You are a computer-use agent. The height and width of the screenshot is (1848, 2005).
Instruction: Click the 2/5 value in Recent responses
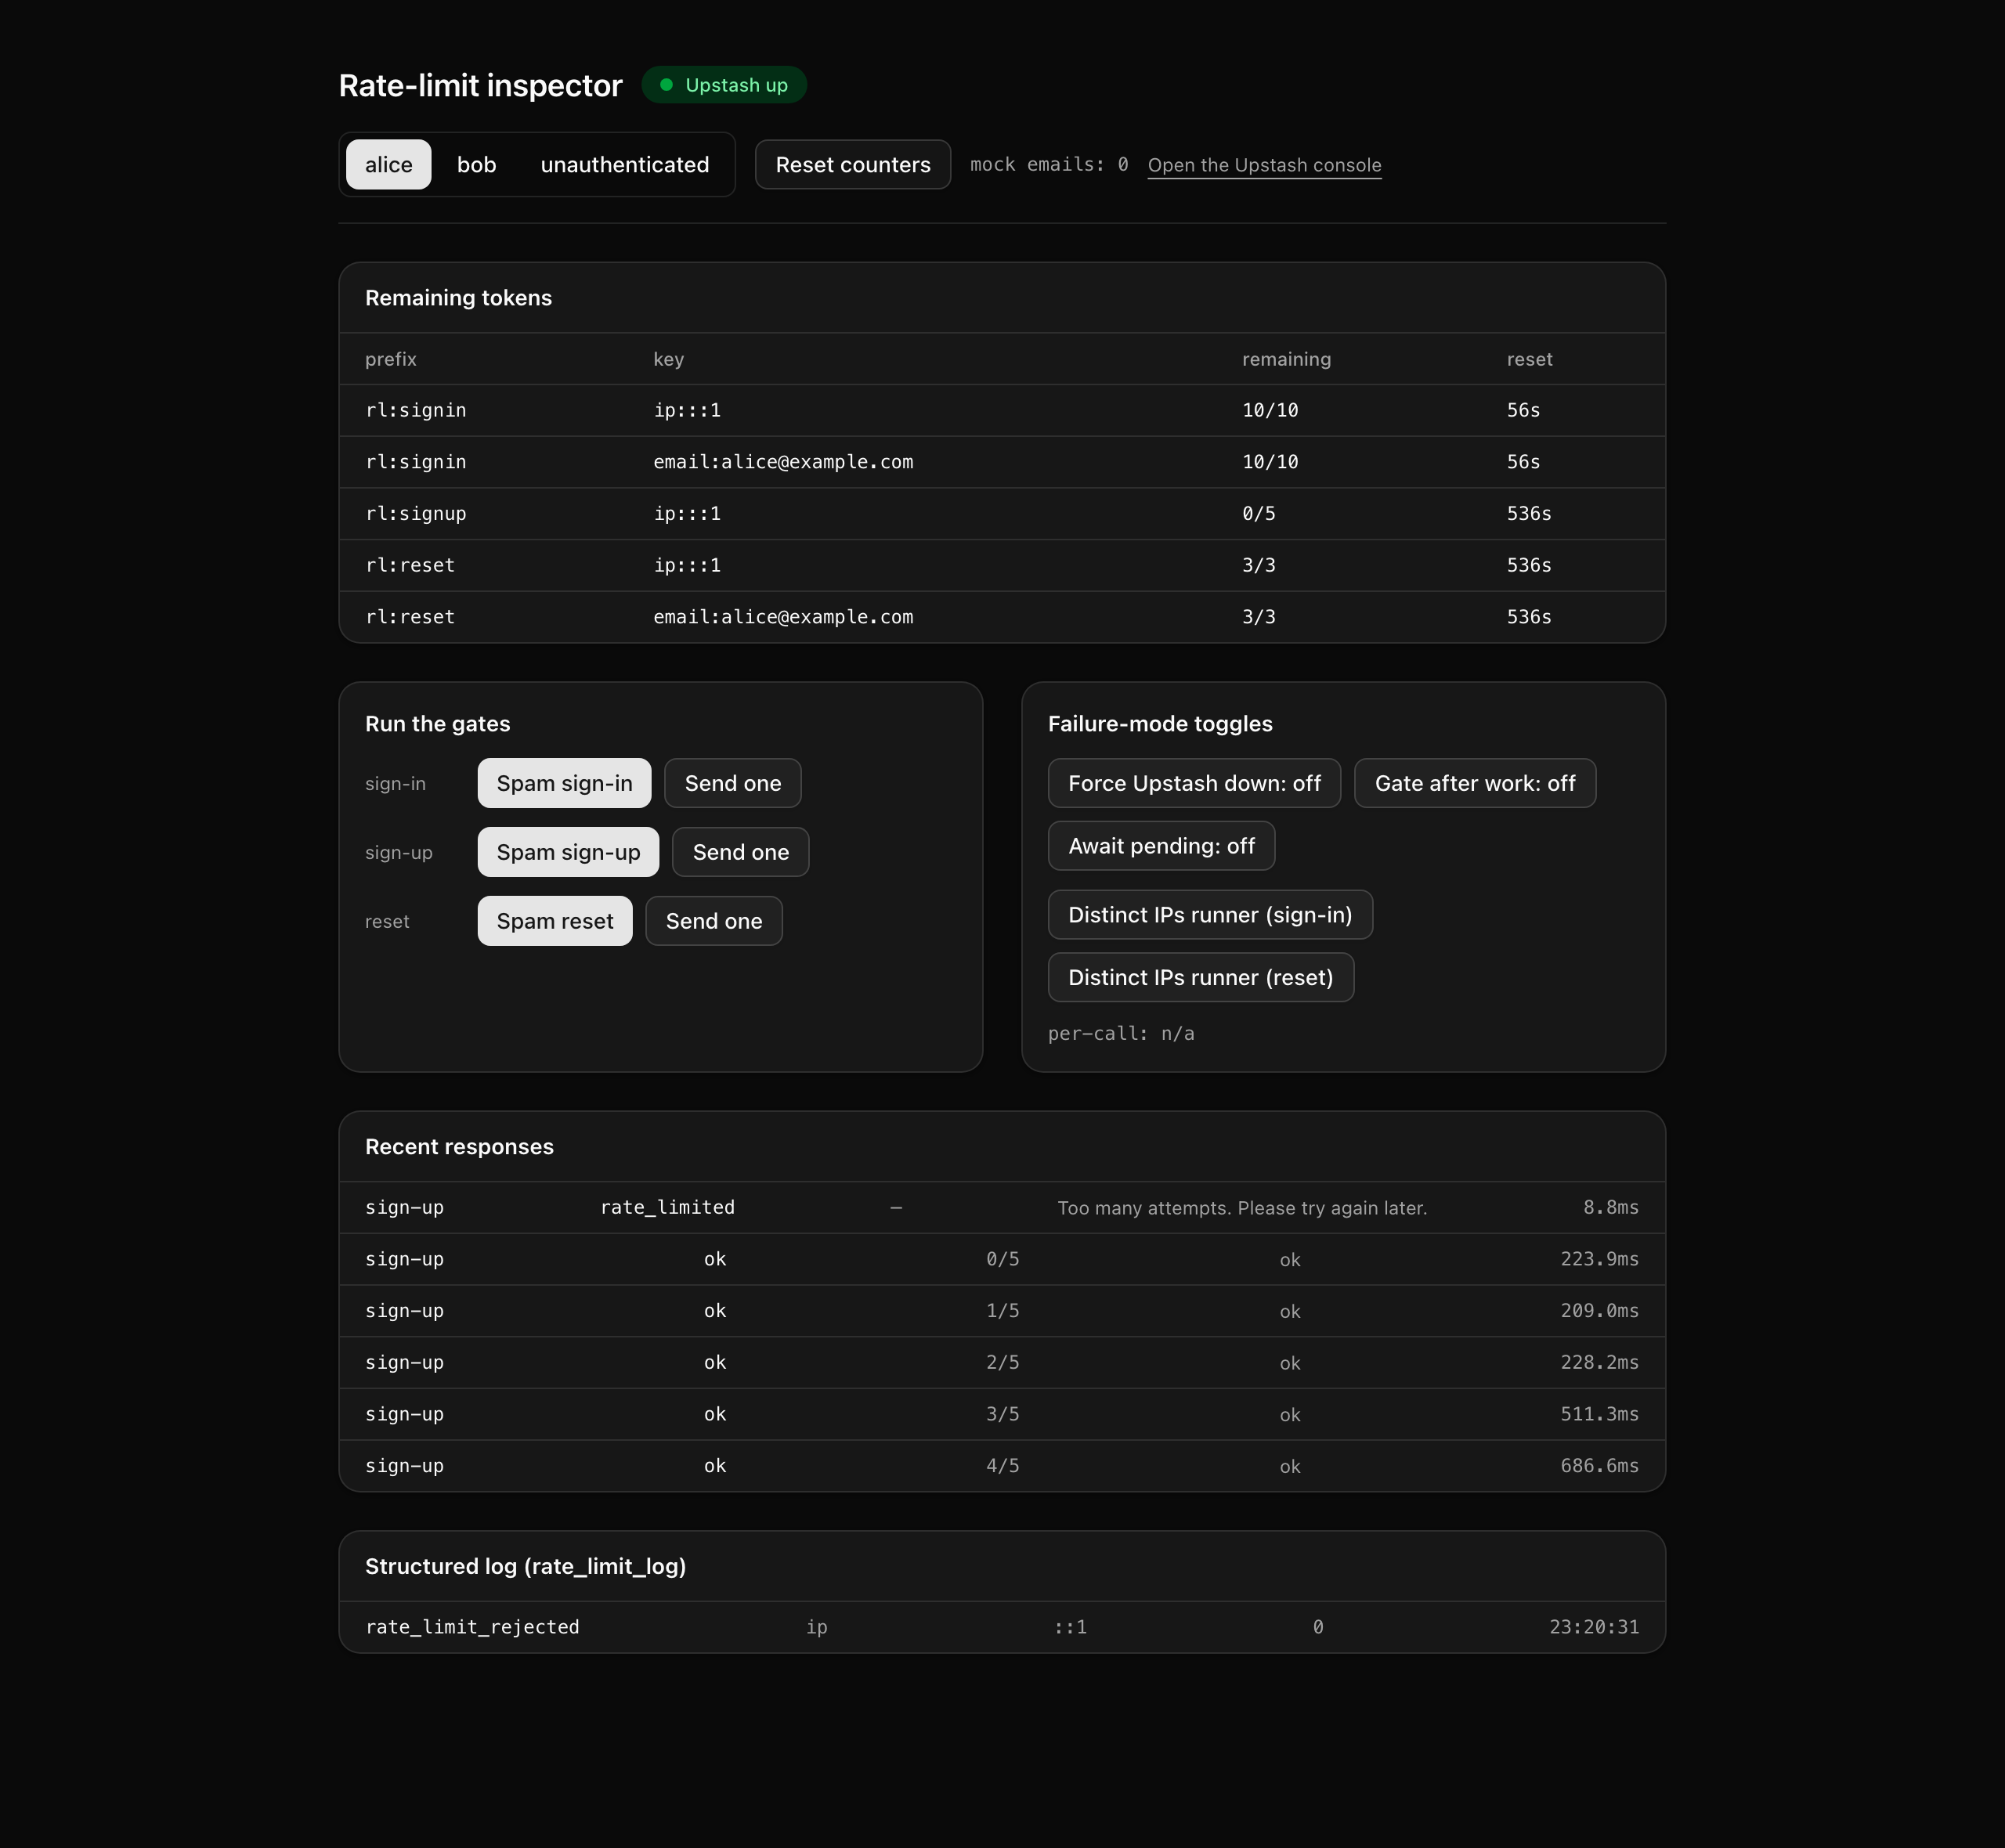tap(1002, 1362)
